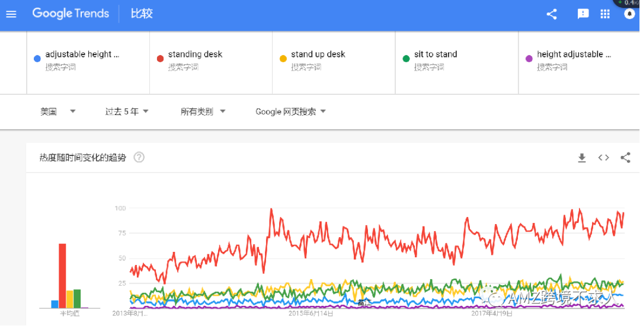The image size is (640, 326).
Task: Open help icon beside chart title
Action: pyautogui.click(x=139, y=158)
